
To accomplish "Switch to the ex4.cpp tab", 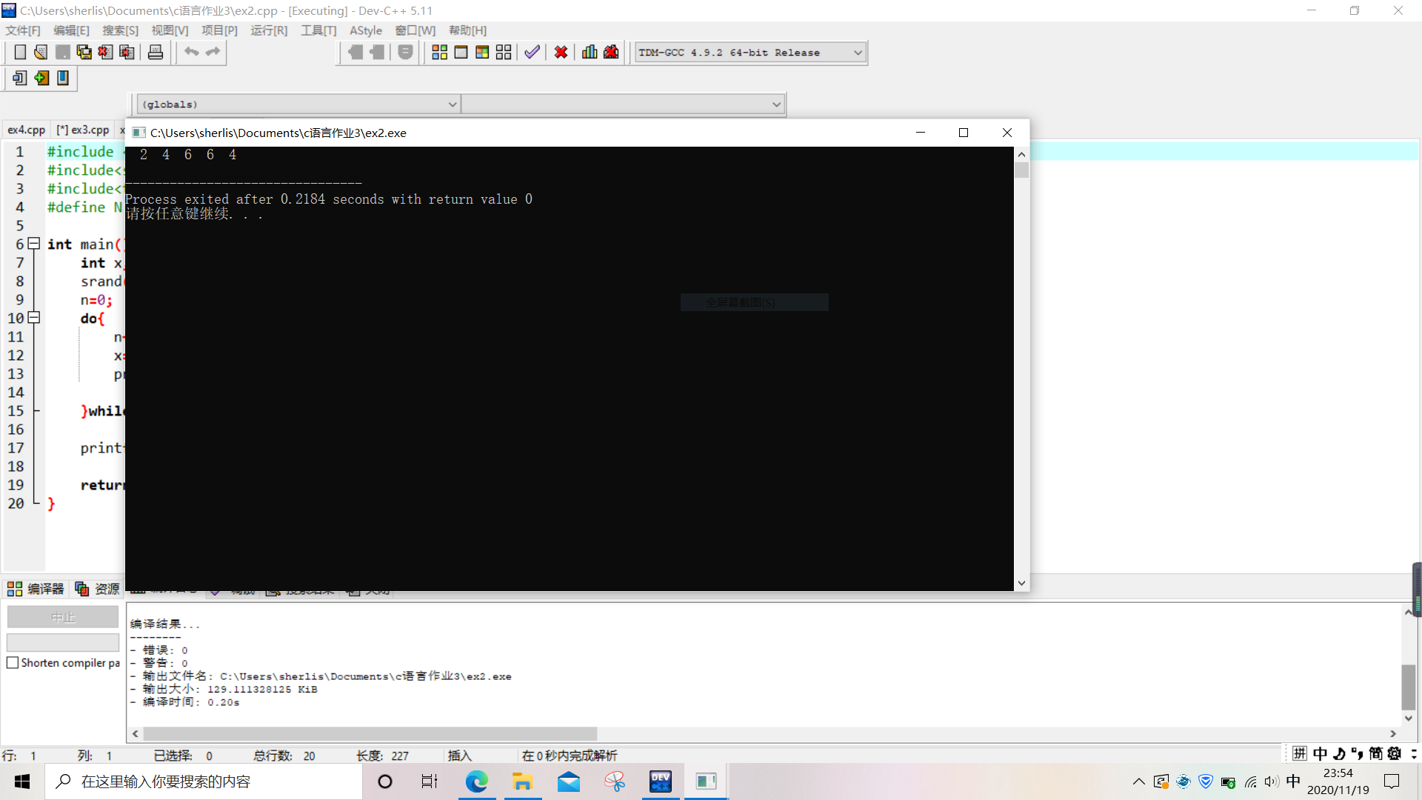I will [x=26, y=130].
